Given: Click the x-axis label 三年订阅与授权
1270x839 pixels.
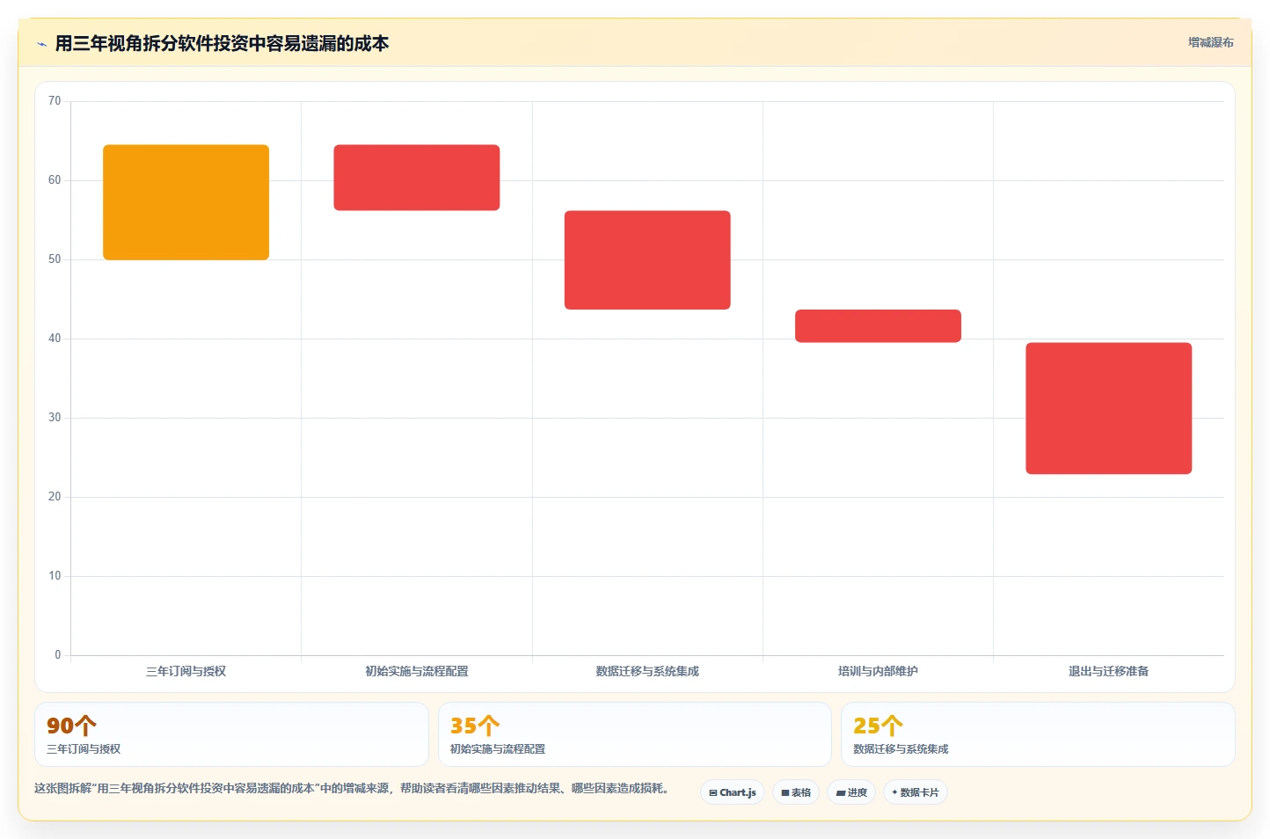Looking at the screenshot, I should click(186, 671).
